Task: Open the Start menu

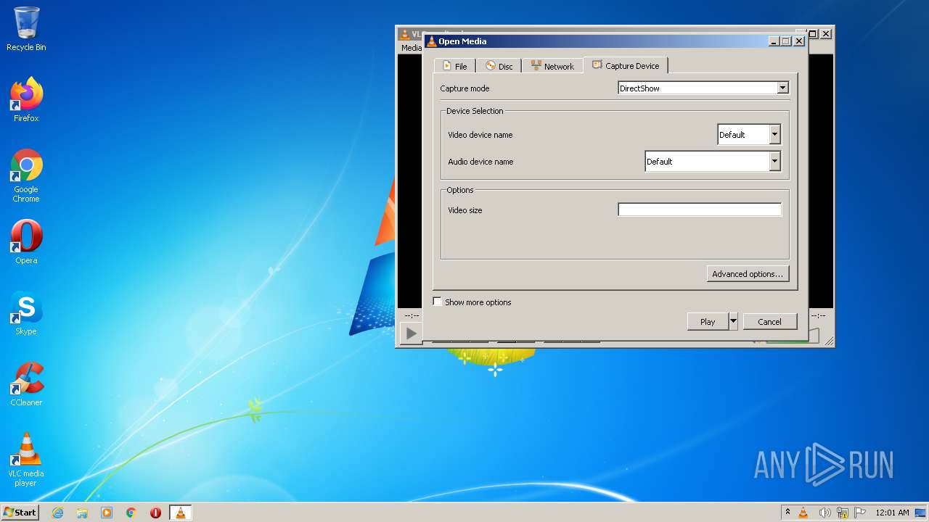Action: click(20, 512)
